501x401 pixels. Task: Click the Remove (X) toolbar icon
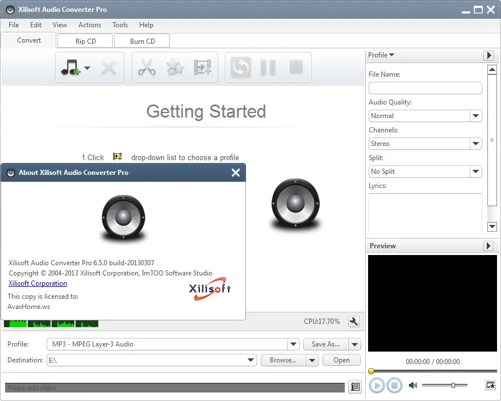(x=108, y=68)
